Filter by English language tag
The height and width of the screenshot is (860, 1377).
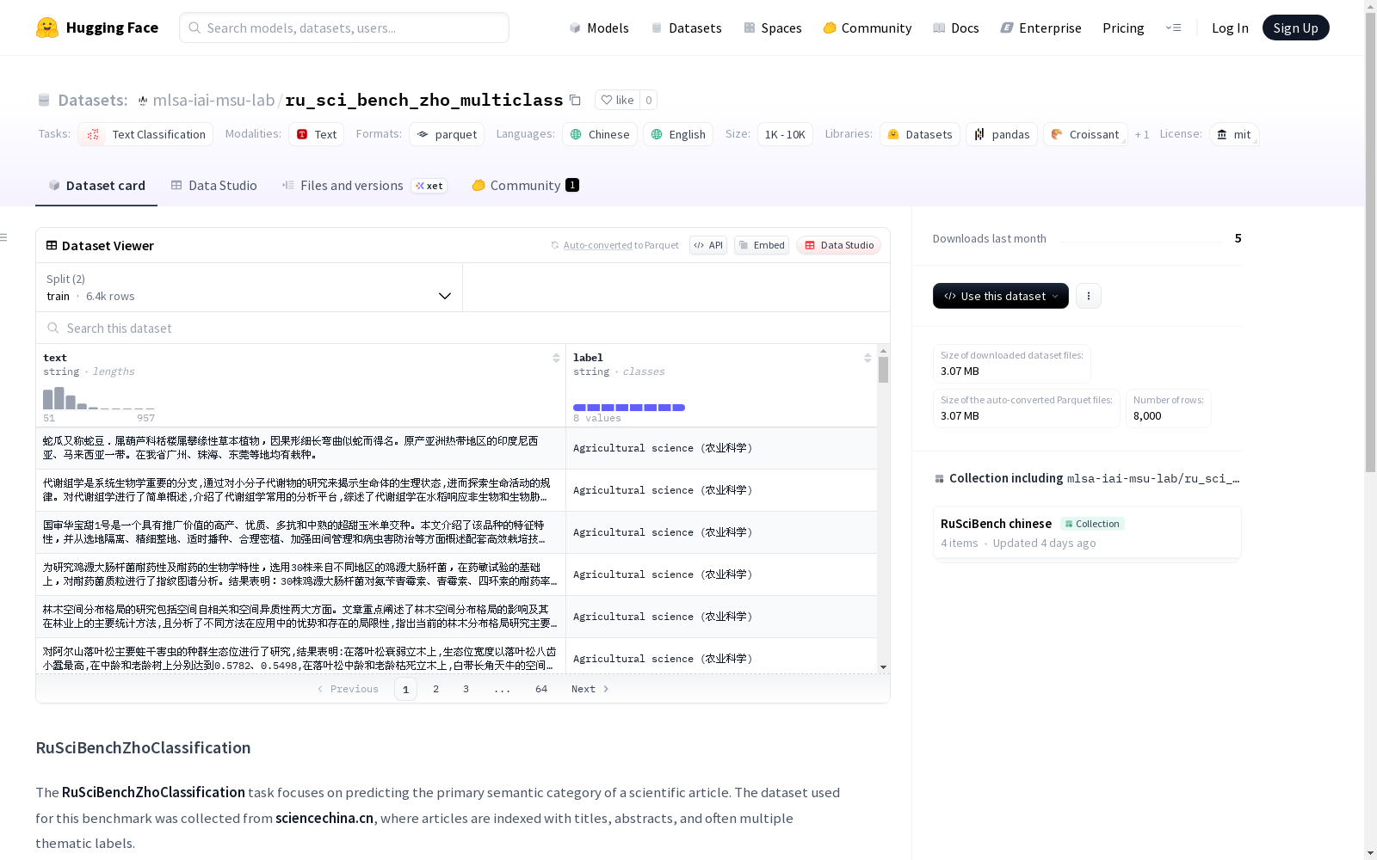point(678,134)
